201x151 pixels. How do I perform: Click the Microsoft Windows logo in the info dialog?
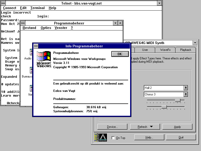[44, 59]
